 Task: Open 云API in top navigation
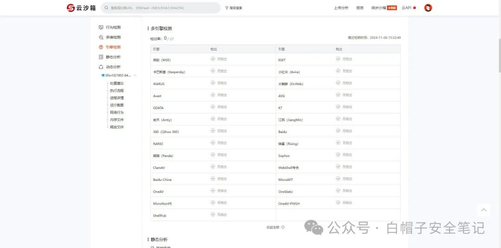click(406, 8)
